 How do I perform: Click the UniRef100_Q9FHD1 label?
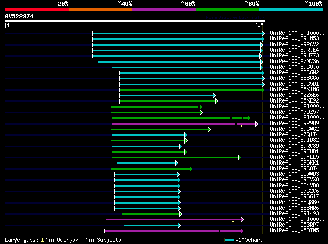pos(294,152)
